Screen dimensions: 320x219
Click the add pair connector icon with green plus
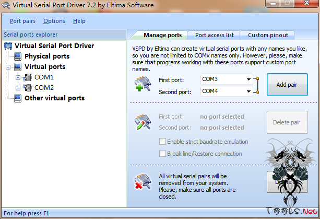point(143,84)
